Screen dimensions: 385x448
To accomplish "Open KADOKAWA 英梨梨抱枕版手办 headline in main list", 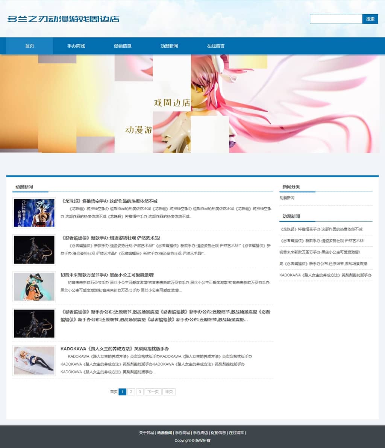I will [115, 349].
